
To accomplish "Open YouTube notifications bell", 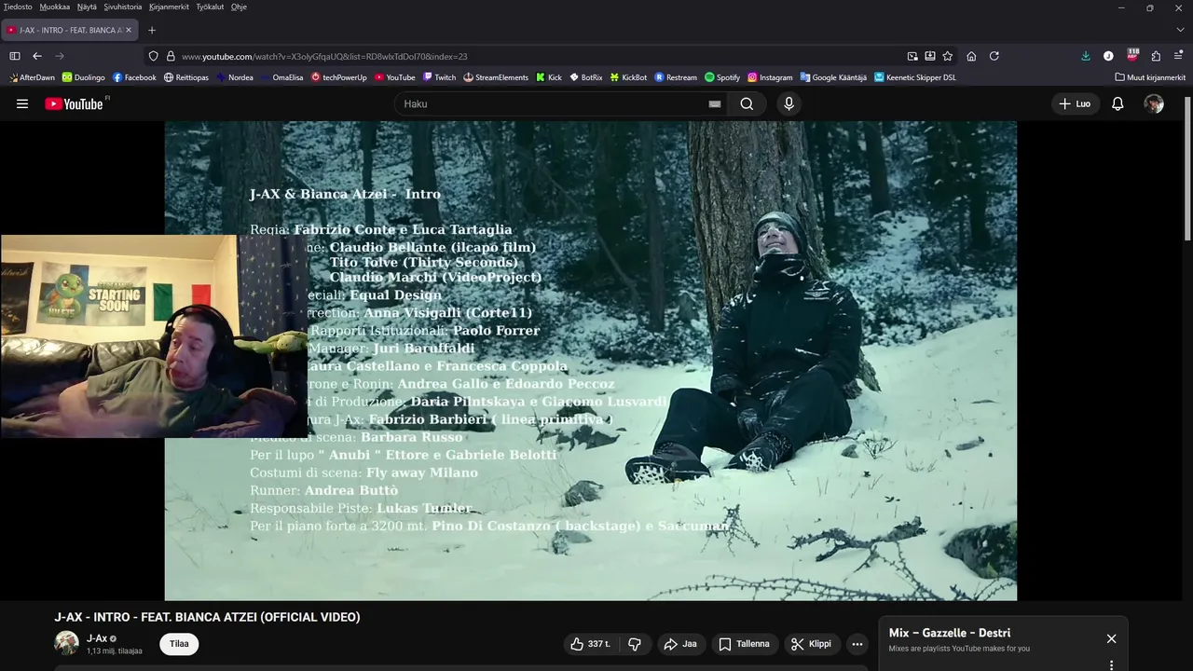I will [x=1118, y=103].
